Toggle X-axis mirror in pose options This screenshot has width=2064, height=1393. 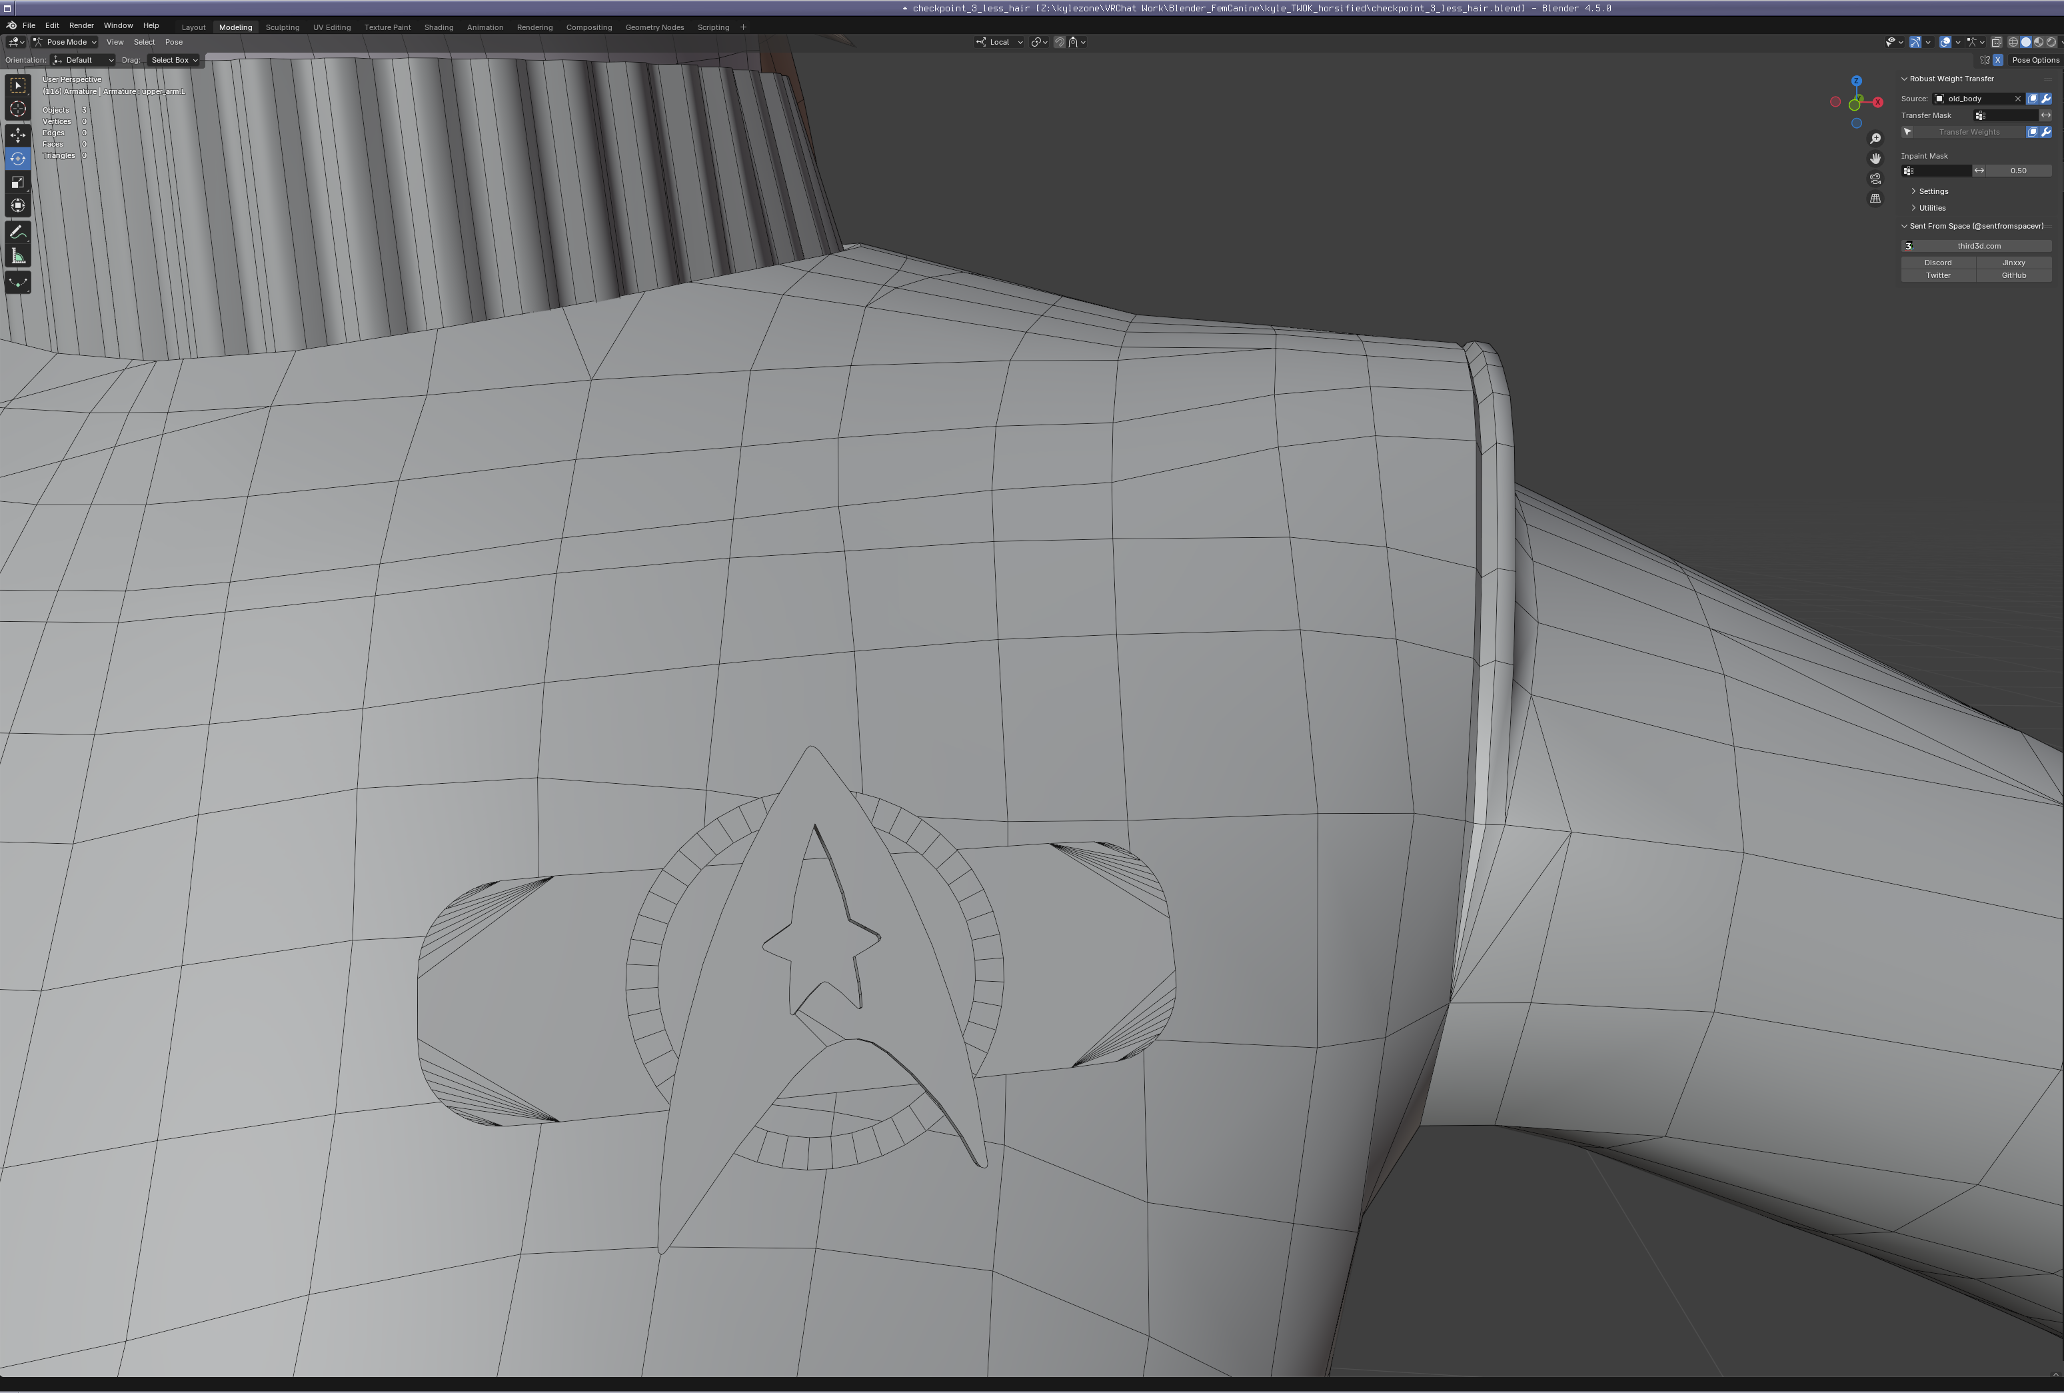[1998, 61]
